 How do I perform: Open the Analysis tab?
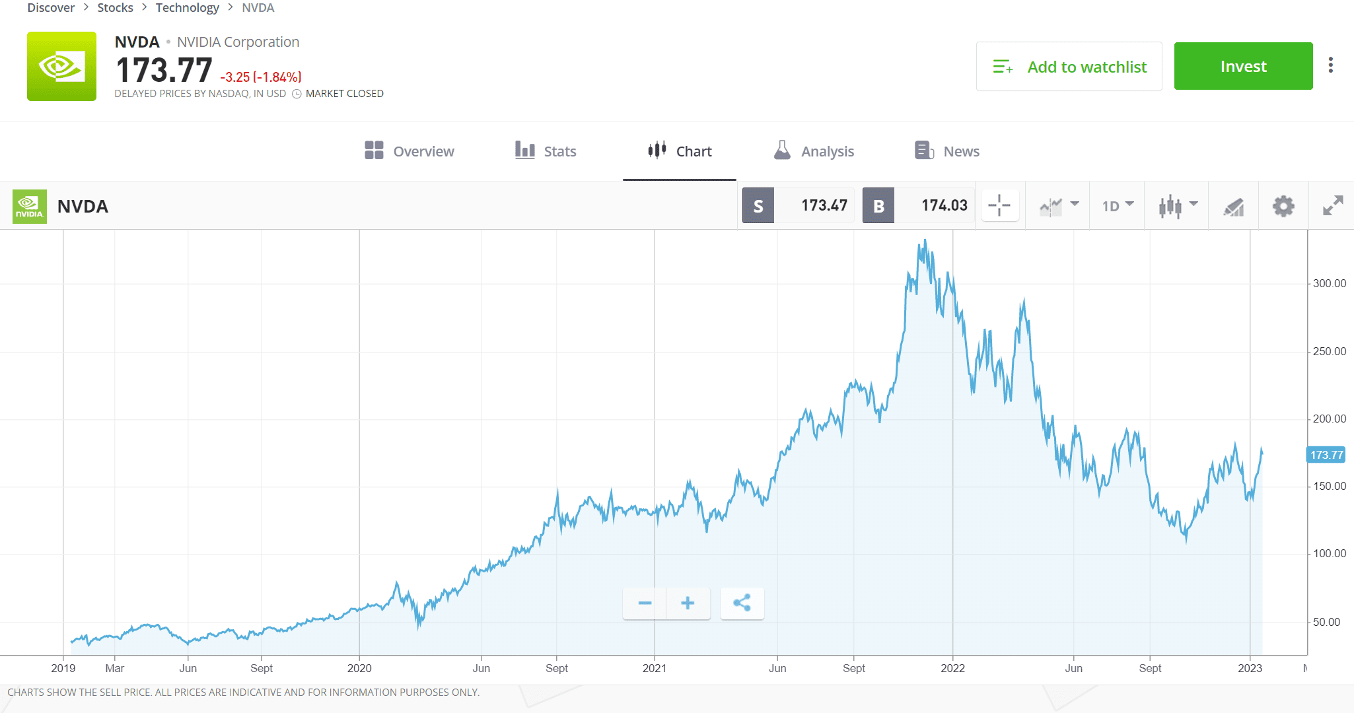814,151
